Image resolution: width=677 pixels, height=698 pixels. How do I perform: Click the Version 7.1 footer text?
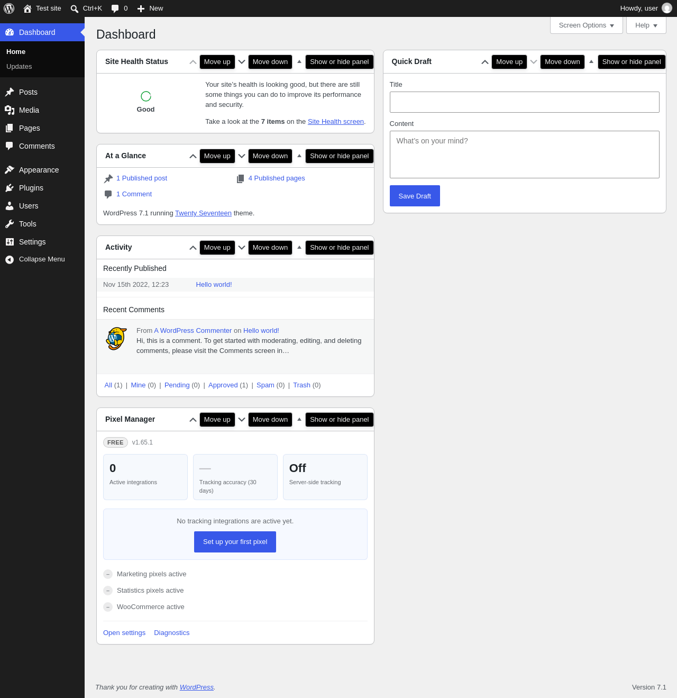click(x=649, y=687)
